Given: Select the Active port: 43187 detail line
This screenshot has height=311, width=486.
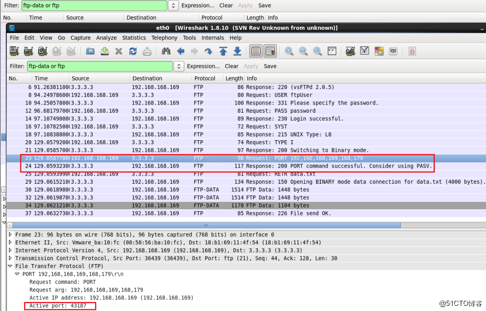Looking at the screenshot, I should point(58,306).
